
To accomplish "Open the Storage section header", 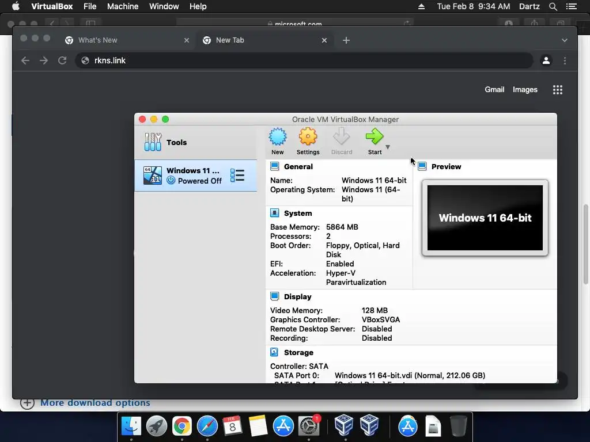I will [298, 353].
